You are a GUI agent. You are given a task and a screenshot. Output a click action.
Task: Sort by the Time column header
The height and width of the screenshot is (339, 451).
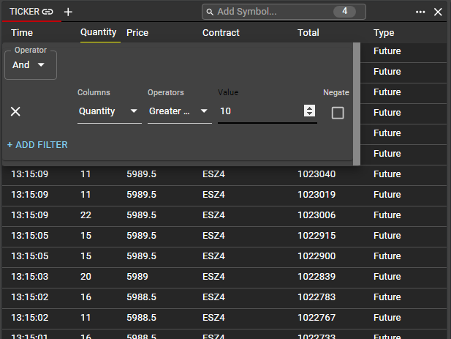(x=22, y=33)
